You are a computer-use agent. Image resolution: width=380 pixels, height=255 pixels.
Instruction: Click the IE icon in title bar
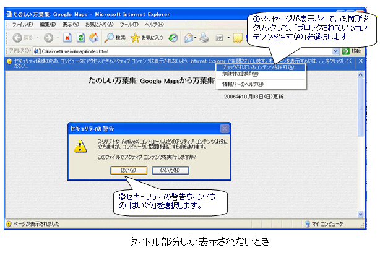[9, 14]
